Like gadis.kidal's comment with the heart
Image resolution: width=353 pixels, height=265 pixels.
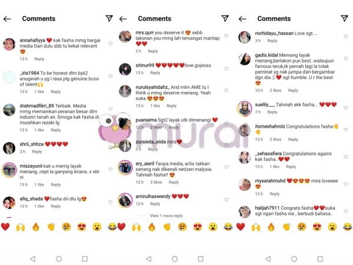(x=346, y=58)
